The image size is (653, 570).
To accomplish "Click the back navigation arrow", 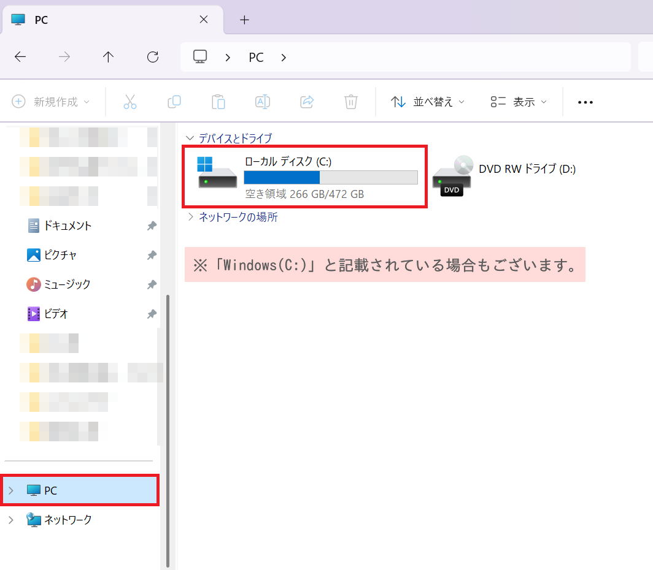I will pos(20,57).
